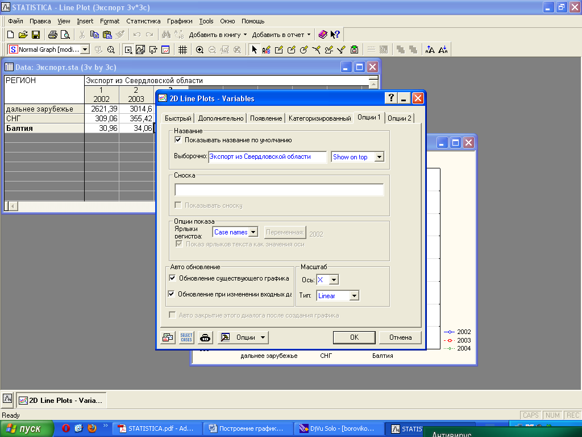
Task: Click the open data icon in dialog bottom
Action: [168, 337]
